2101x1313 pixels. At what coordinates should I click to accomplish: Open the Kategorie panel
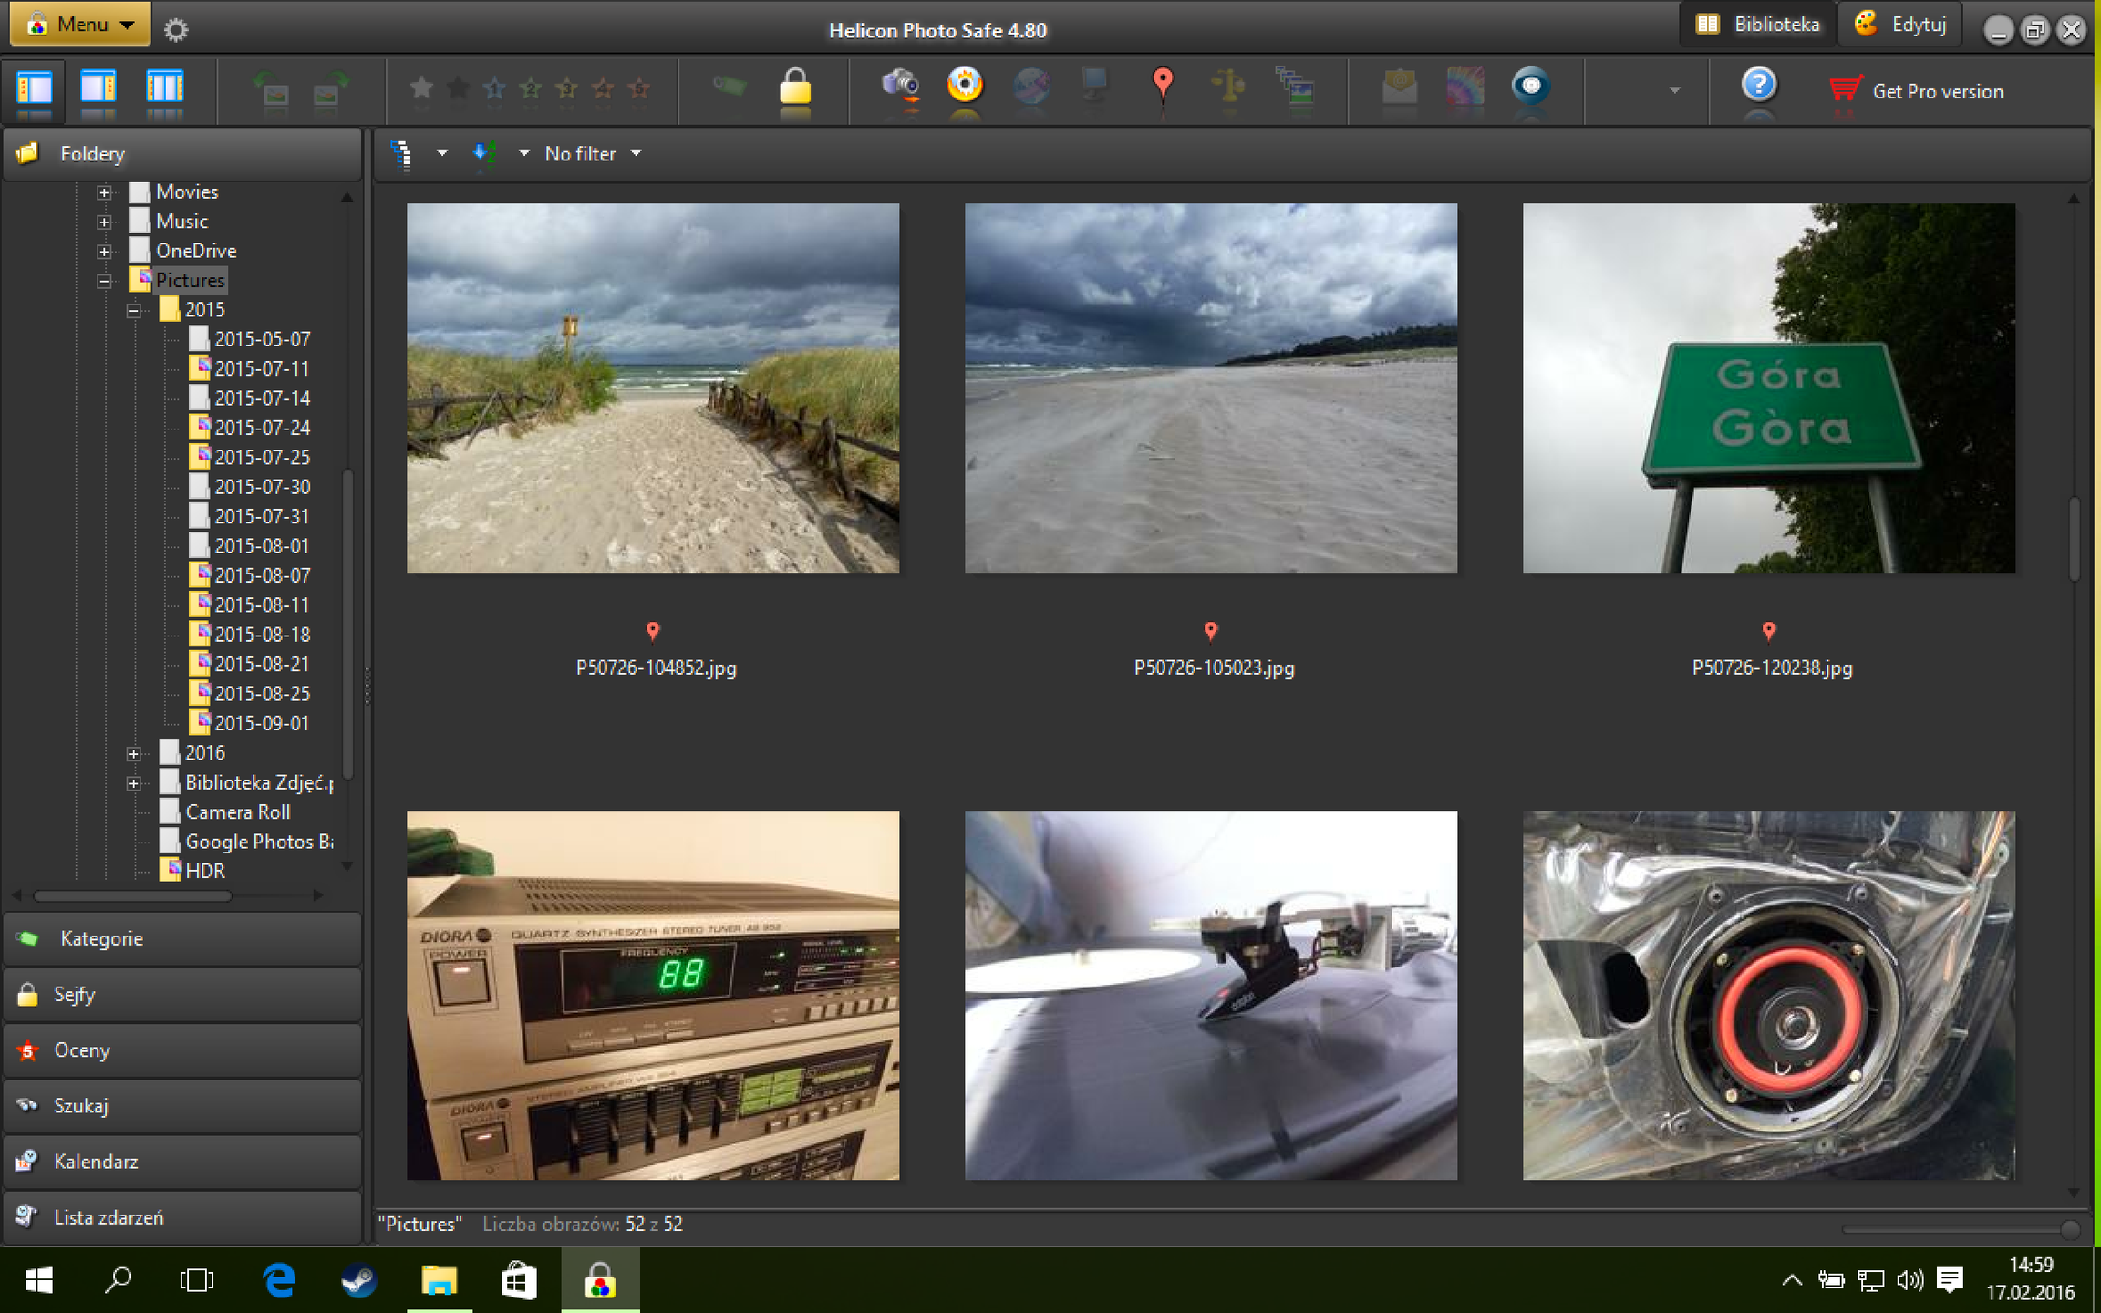181,938
